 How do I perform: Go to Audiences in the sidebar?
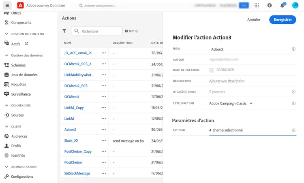click(19, 136)
